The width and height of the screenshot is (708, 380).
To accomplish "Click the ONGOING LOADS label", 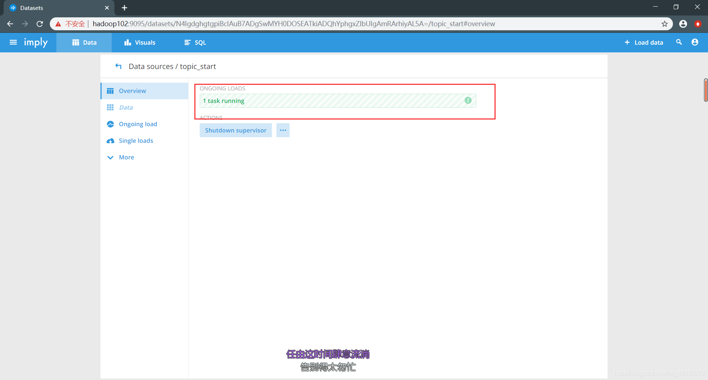I will point(222,89).
